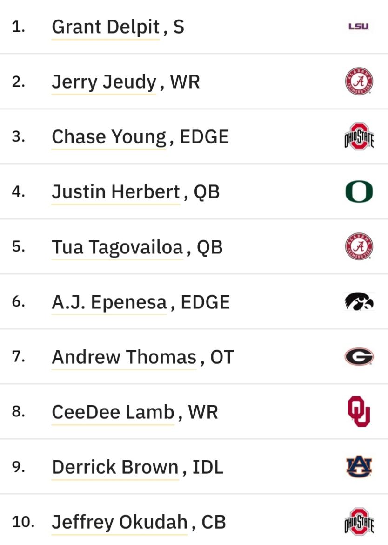Tap the Oklahoma OU logo
The height and width of the screenshot is (545, 388).
pyautogui.click(x=359, y=411)
